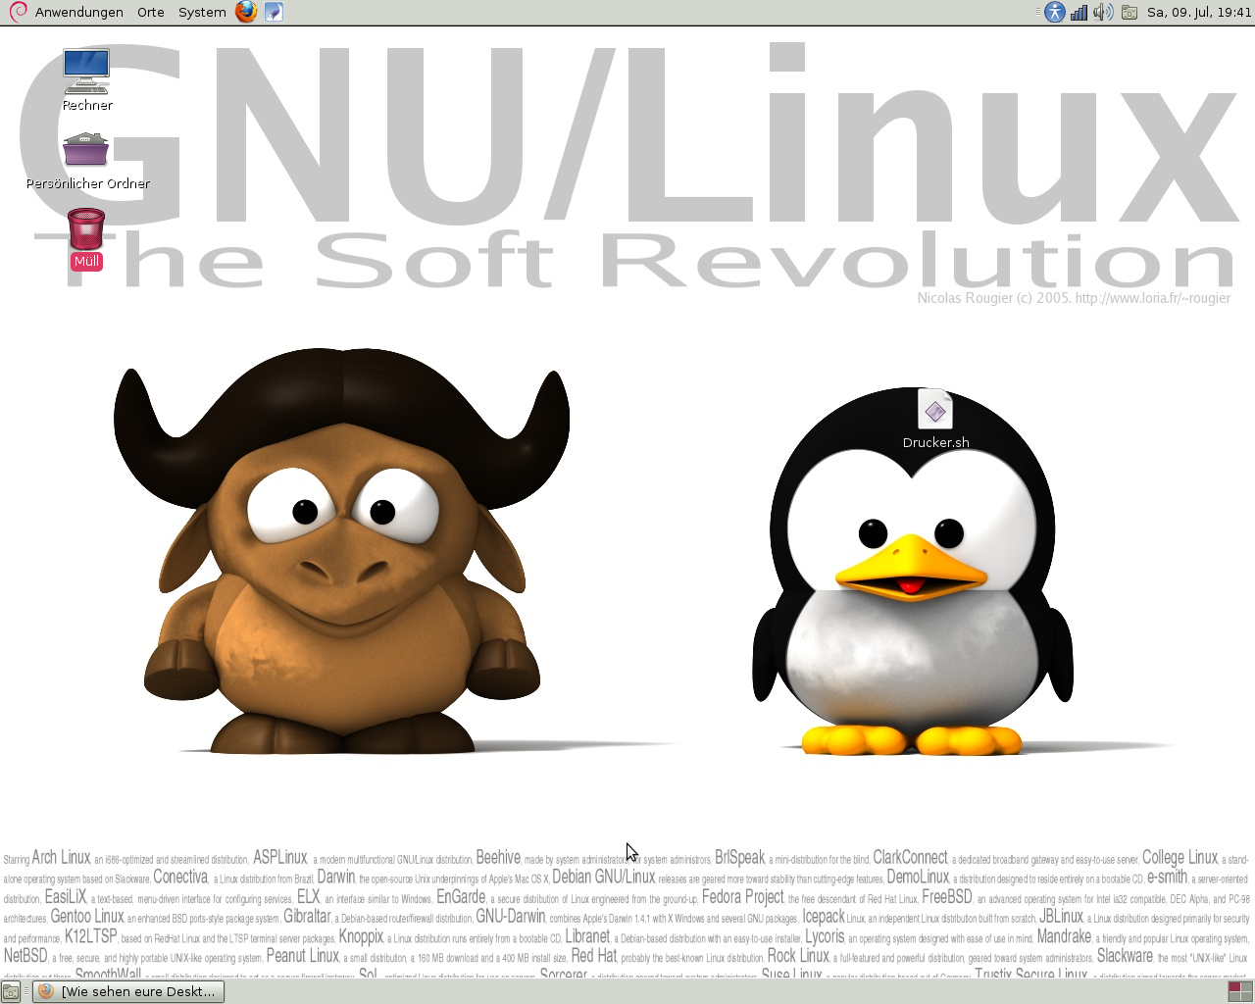Open the Firefox browser launcher in top panel

point(246,12)
